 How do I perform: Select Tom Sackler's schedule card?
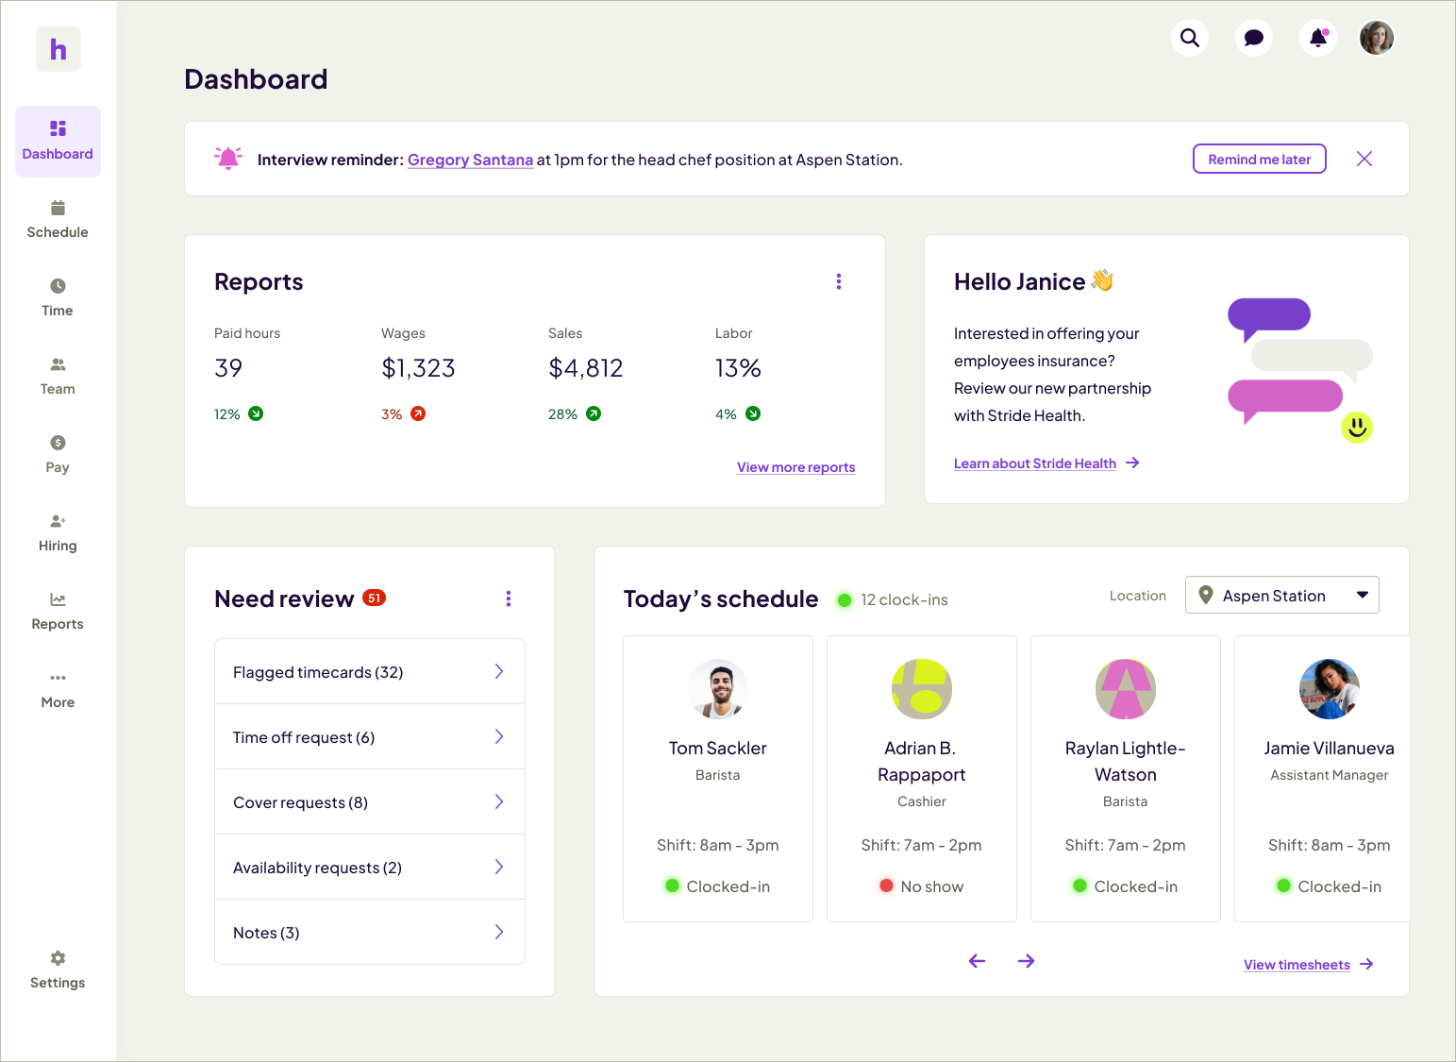tap(718, 779)
